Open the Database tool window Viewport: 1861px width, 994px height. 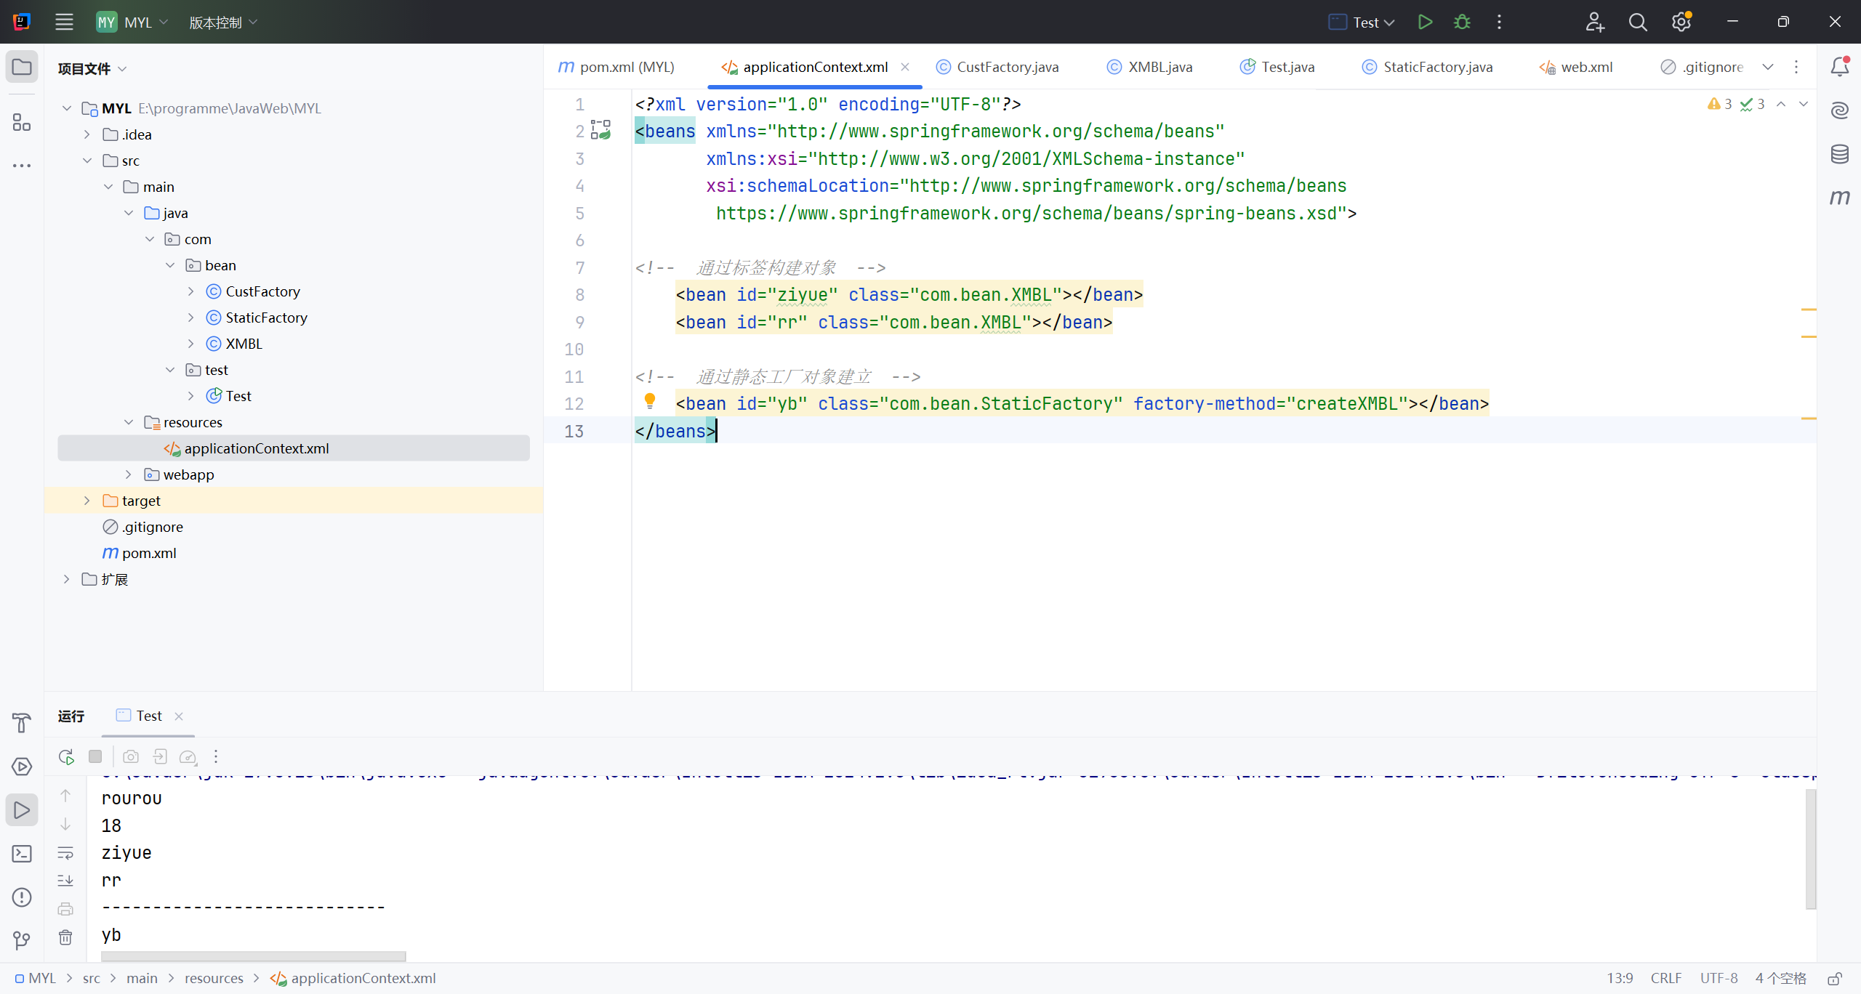point(1839,153)
